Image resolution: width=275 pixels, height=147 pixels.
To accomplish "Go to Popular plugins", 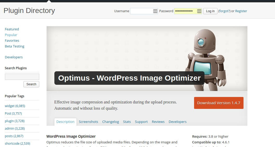I will click(x=11, y=35).
